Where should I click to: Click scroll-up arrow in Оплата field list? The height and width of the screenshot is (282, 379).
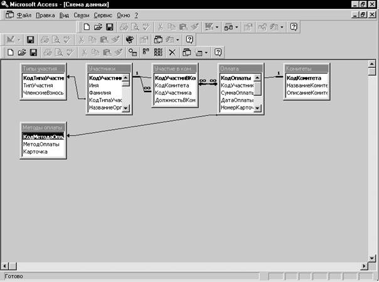click(257, 78)
